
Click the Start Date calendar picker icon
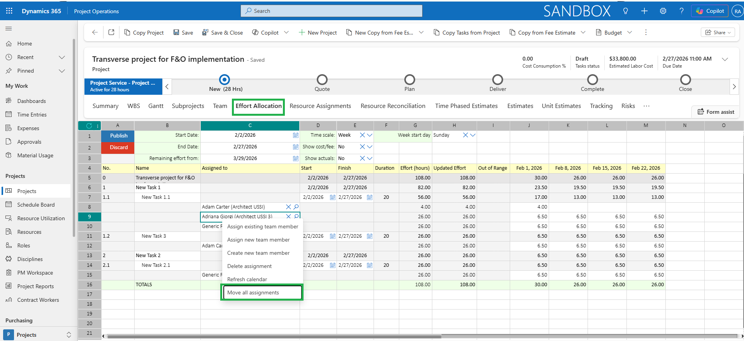295,135
